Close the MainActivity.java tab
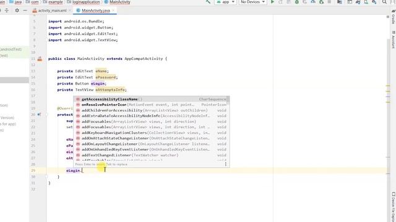The width and height of the screenshot is (396, 222). 113,10
